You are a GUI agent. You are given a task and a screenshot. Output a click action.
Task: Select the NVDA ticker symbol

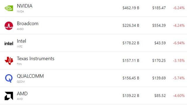[x=20, y=12]
